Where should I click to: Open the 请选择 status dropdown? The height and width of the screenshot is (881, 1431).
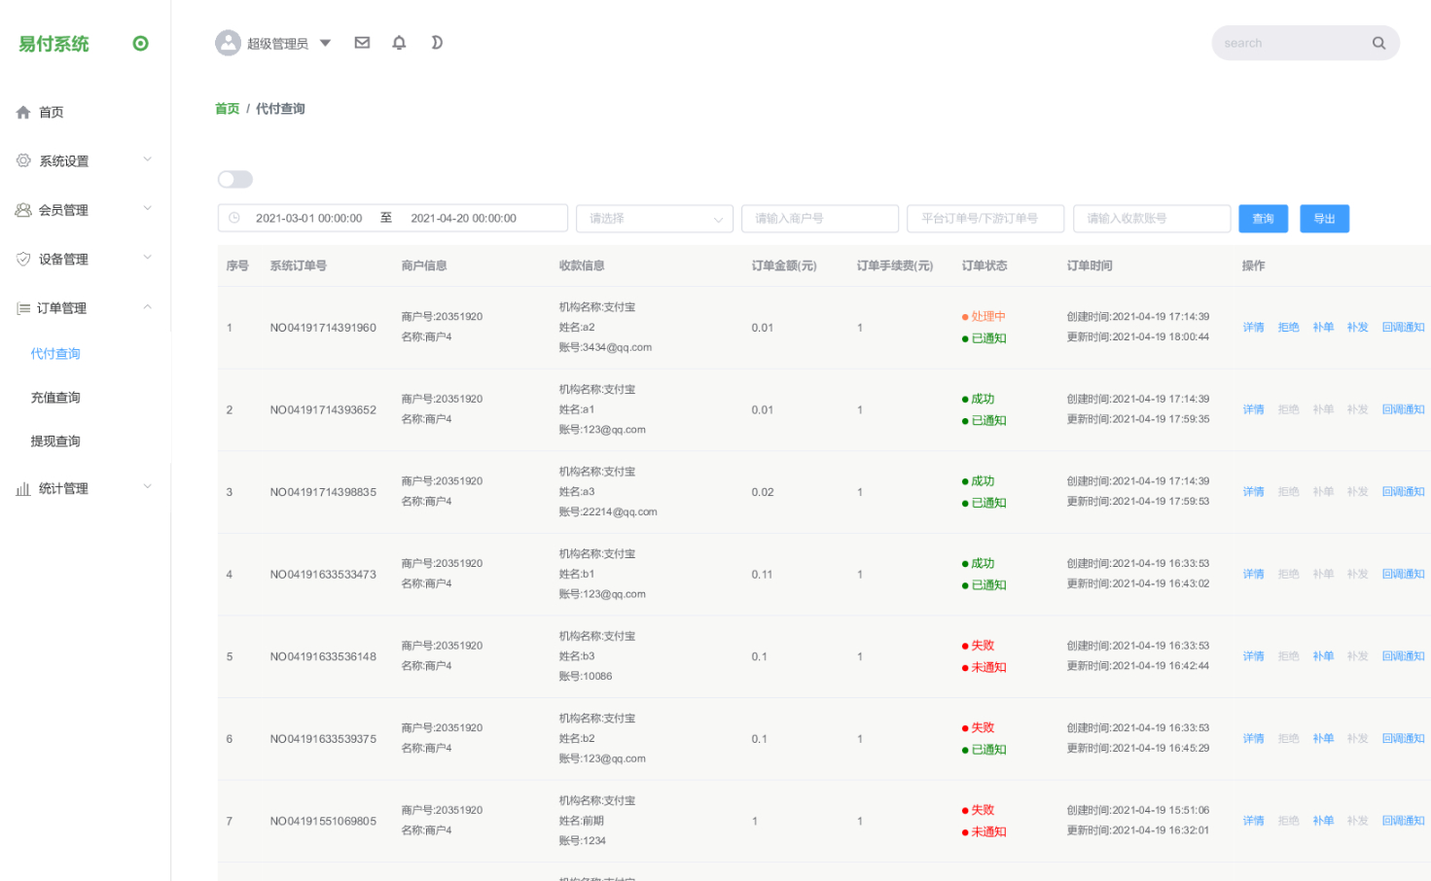click(655, 219)
